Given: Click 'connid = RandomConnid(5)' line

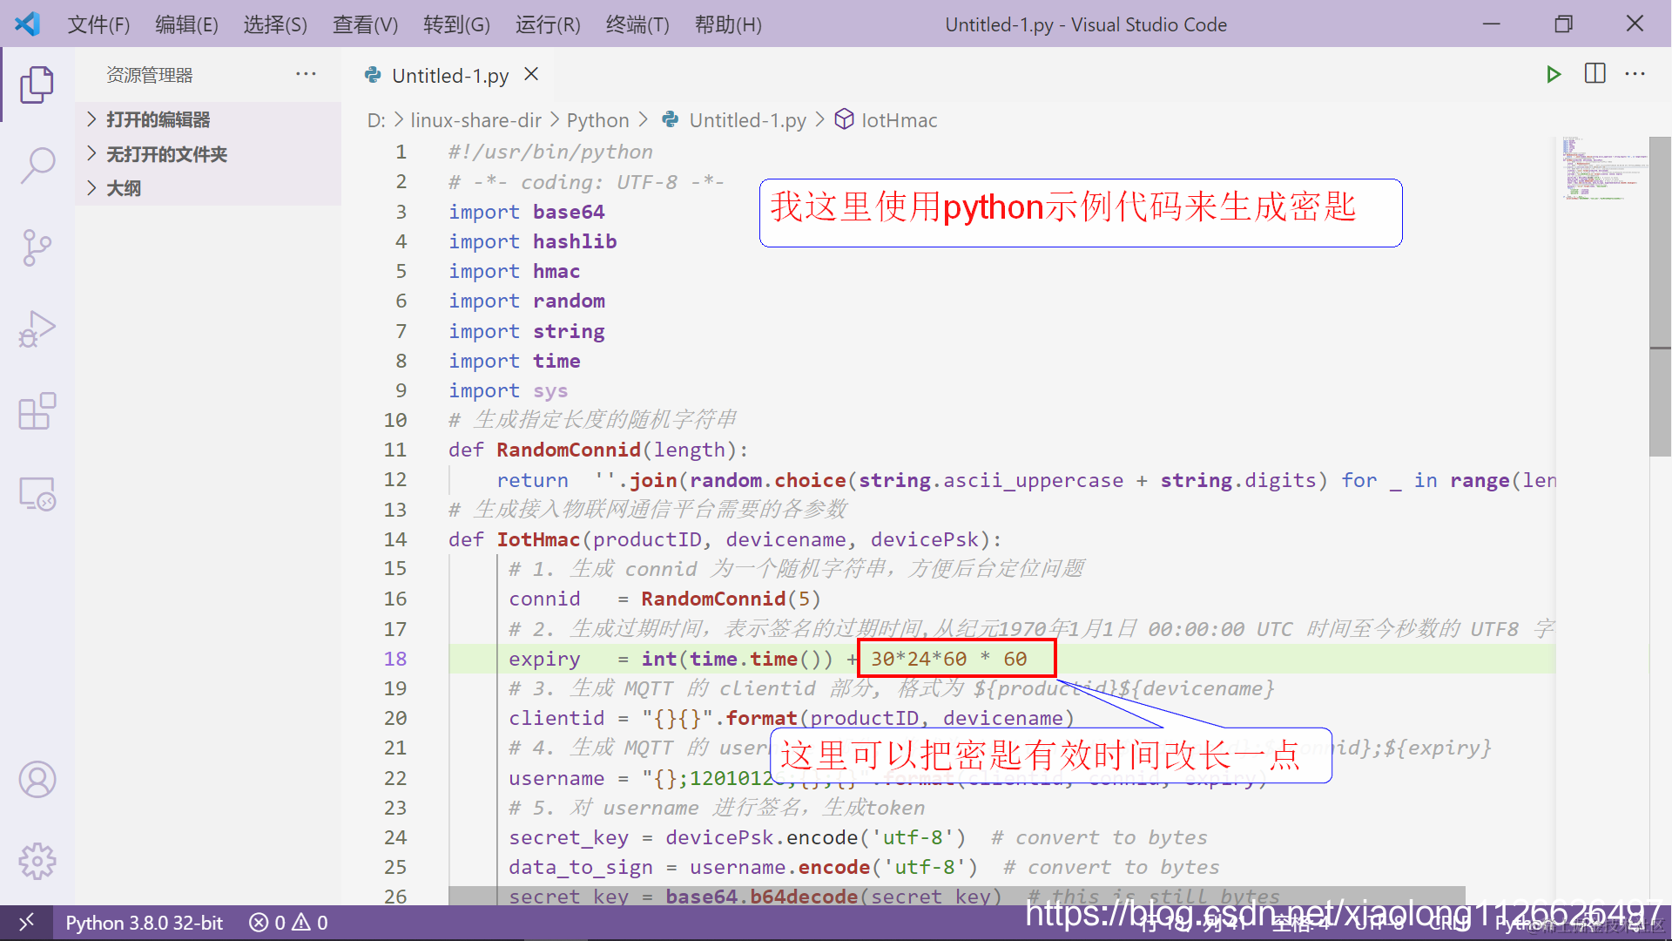Looking at the screenshot, I should point(664,599).
